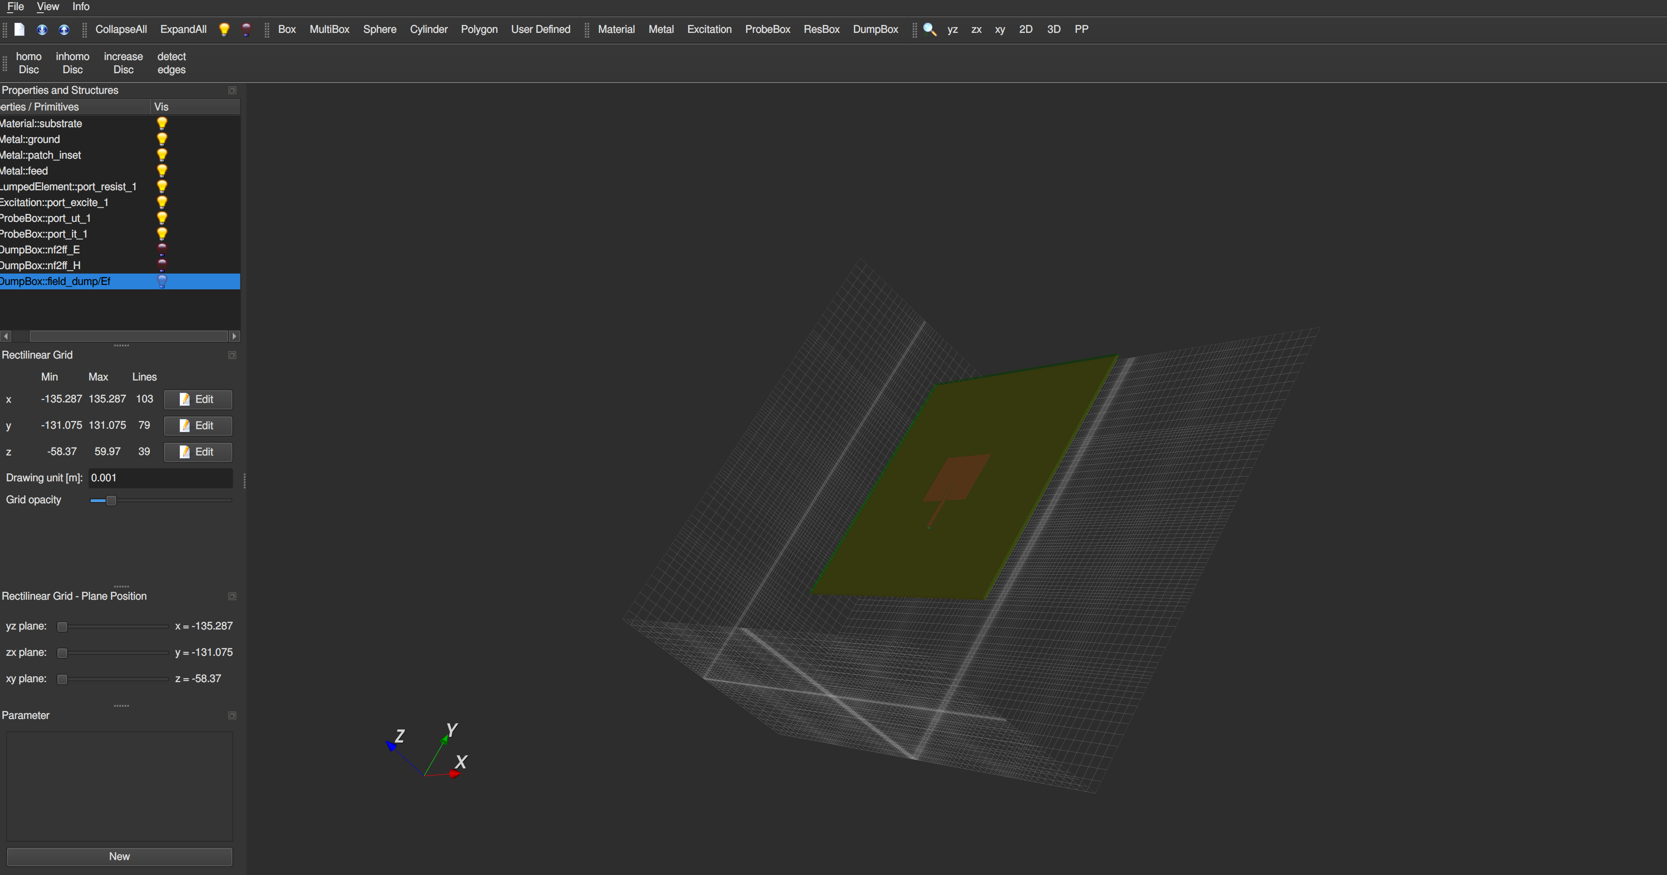Toggle visibility of Material::substrate
This screenshot has height=875, width=1667.
click(162, 123)
